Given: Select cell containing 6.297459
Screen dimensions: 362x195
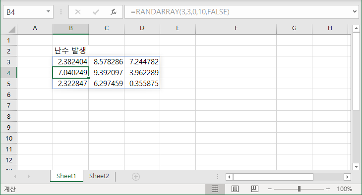Looking at the screenshot, I should click(107, 84).
